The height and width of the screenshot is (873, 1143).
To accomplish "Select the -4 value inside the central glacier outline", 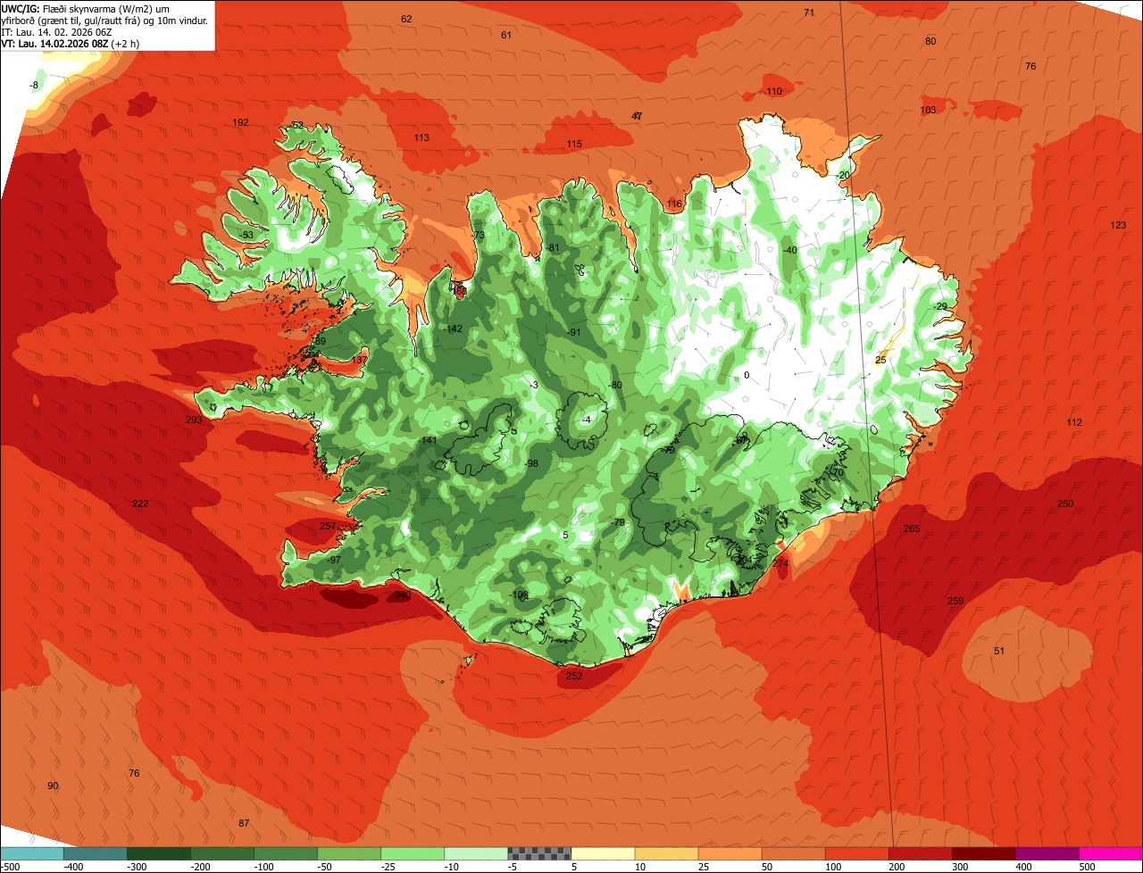I will pyautogui.click(x=586, y=420).
